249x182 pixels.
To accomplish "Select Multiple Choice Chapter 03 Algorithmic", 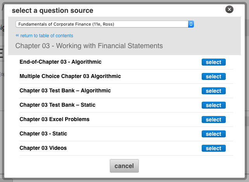I will click(x=214, y=76).
